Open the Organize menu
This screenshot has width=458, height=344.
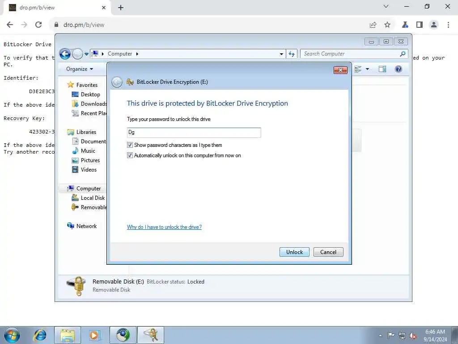click(80, 69)
